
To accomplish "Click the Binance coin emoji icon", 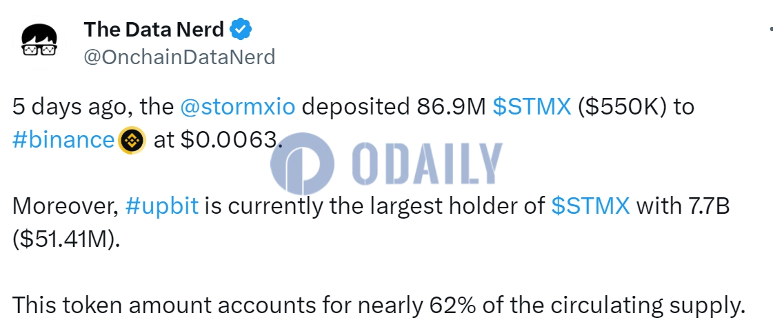I will point(132,140).
